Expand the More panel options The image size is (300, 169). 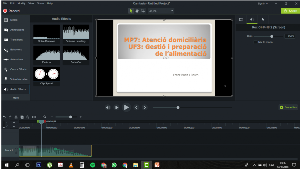pyautogui.click(x=15, y=98)
